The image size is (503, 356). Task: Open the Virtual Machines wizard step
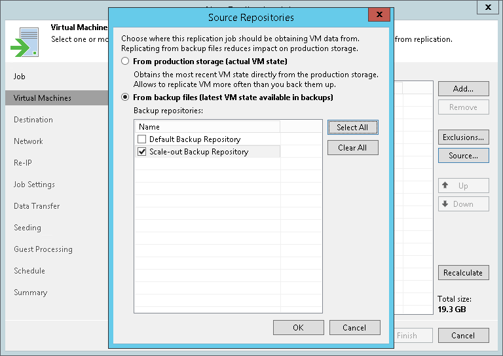(x=56, y=98)
